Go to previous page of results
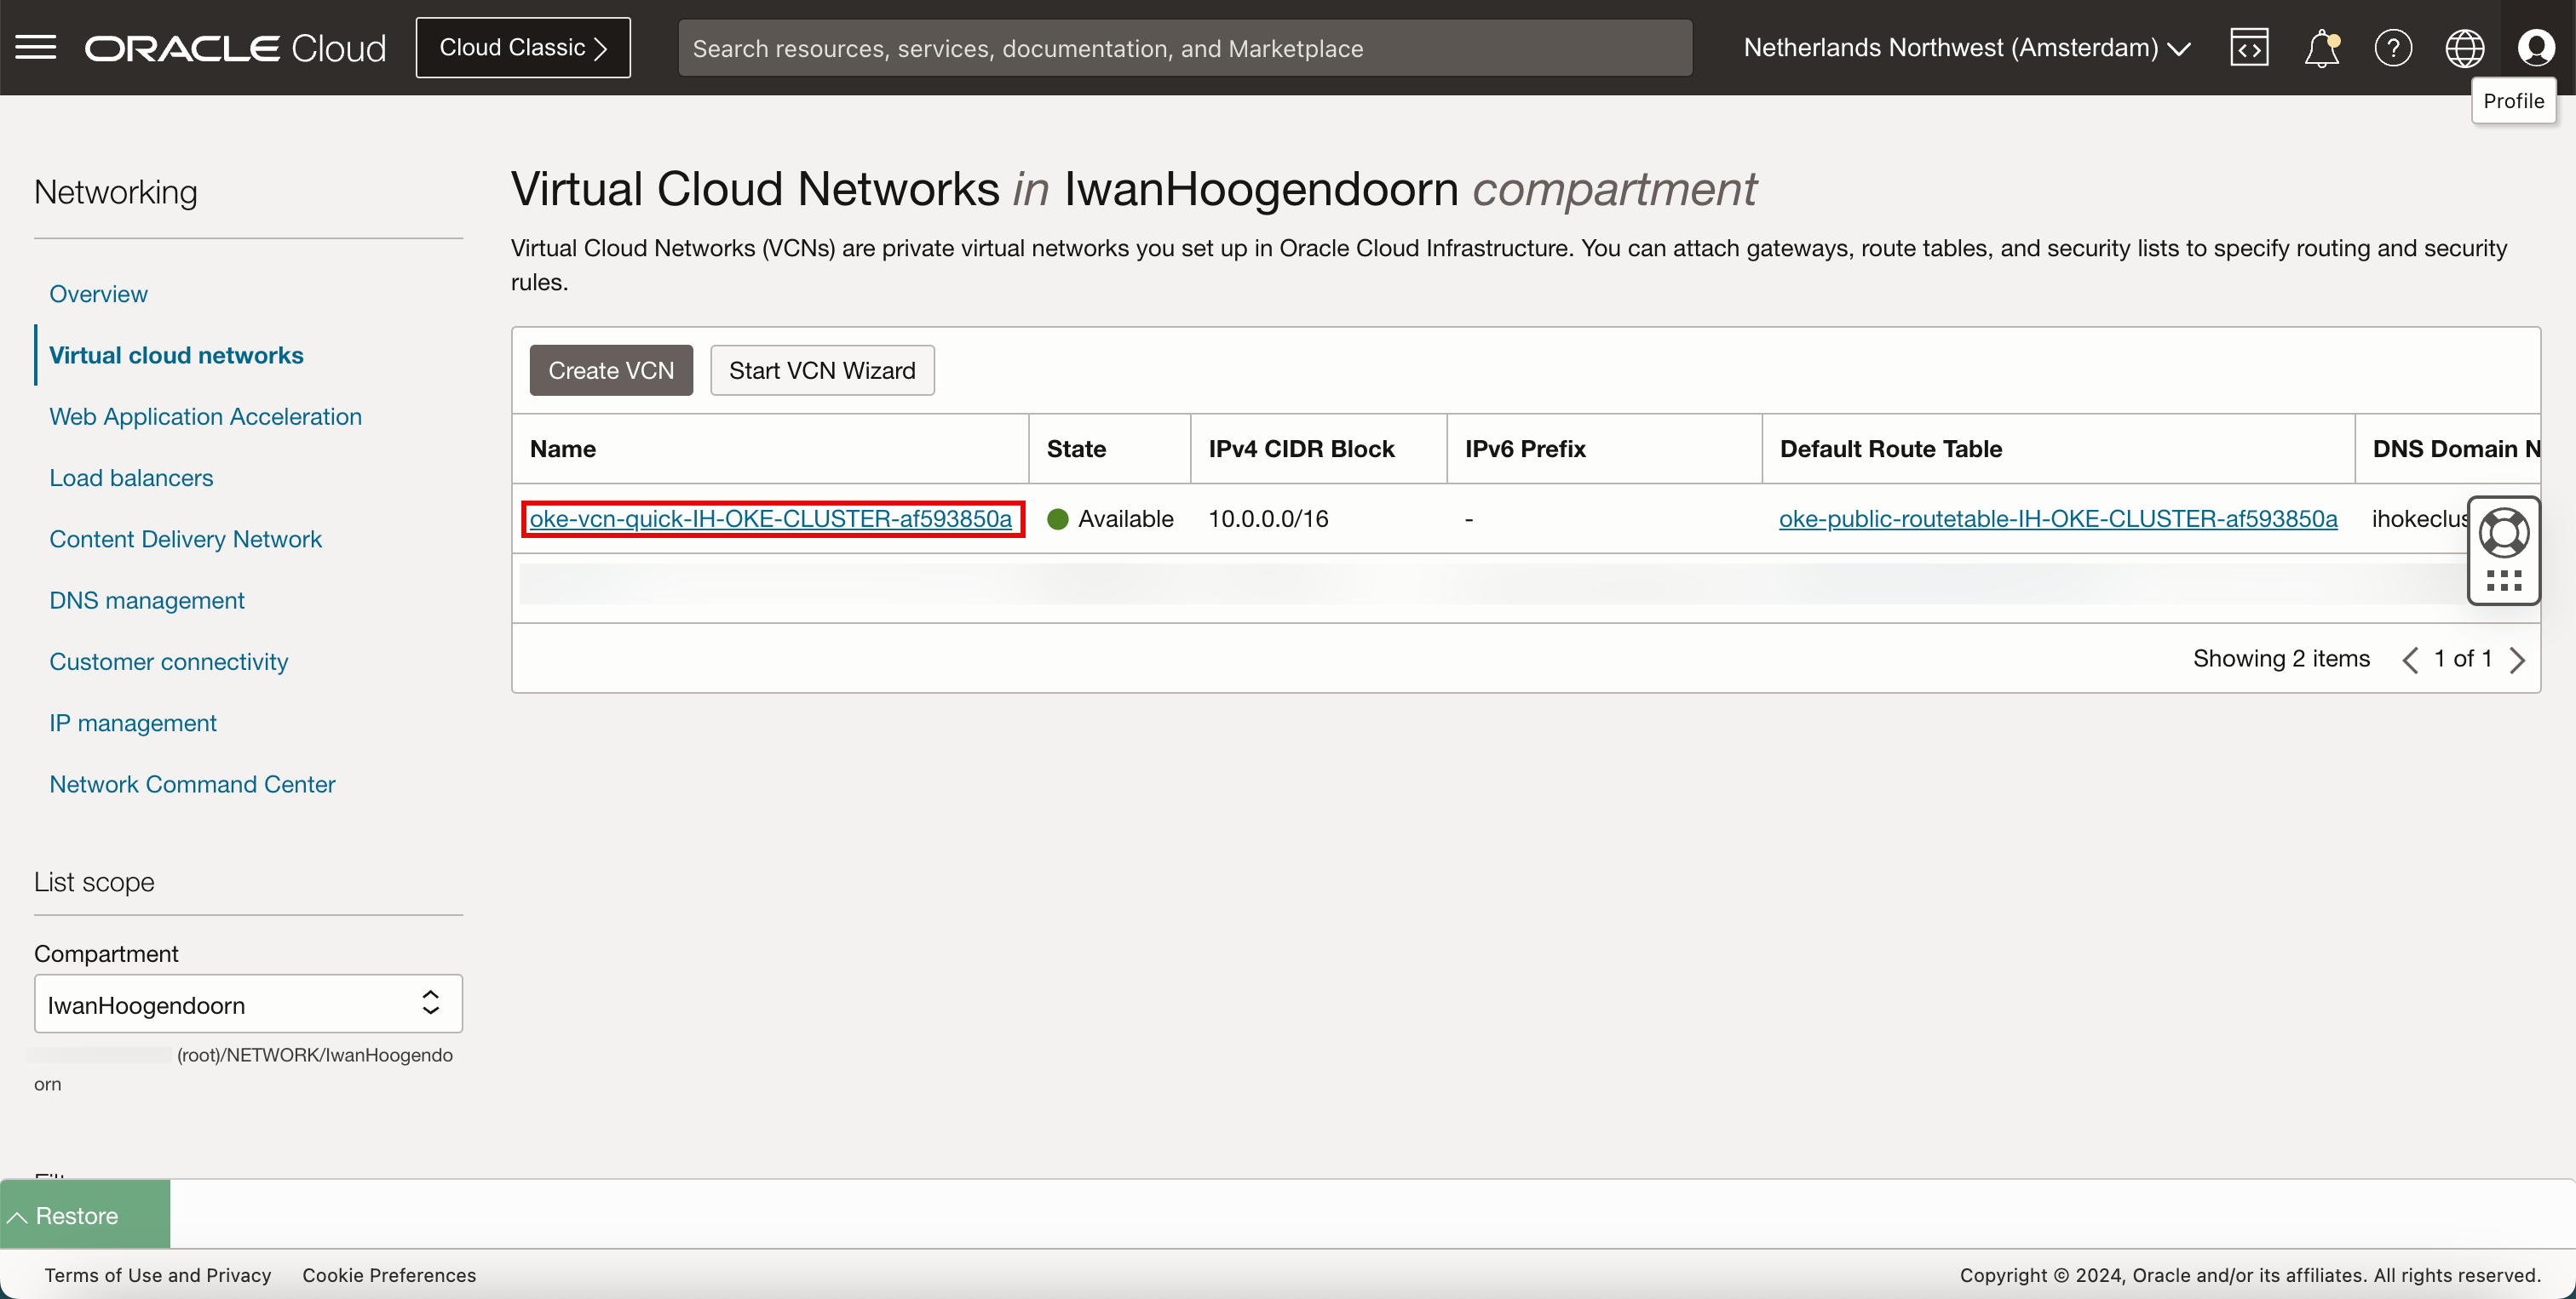The image size is (2576, 1299). point(2411,660)
